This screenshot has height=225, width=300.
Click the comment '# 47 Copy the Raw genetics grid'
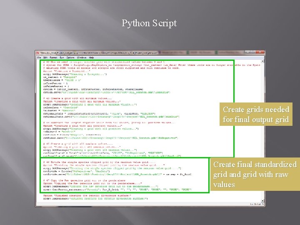[84, 180]
